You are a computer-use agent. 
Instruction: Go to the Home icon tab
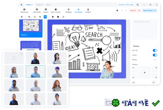pos(21,5)
